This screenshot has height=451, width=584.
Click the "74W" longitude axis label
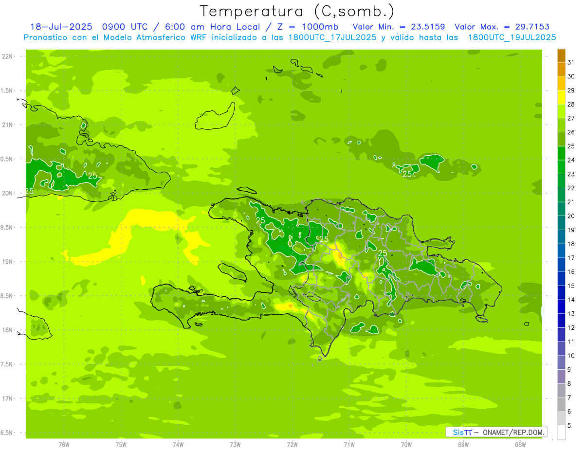pos(178,444)
